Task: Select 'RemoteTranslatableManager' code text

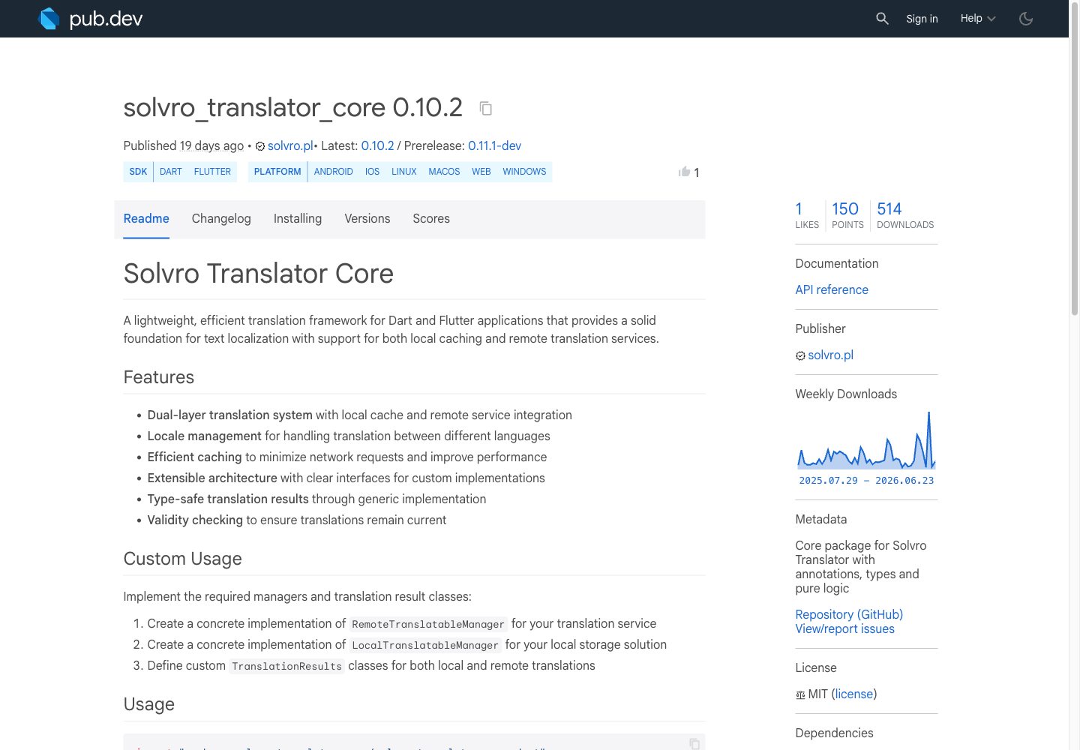Action: (x=428, y=624)
